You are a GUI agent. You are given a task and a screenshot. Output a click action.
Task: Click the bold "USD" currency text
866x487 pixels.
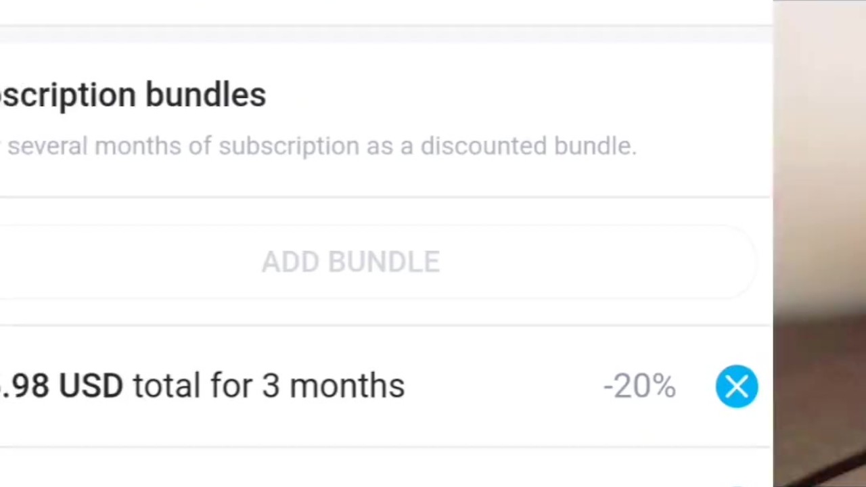pyautogui.click(x=91, y=386)
